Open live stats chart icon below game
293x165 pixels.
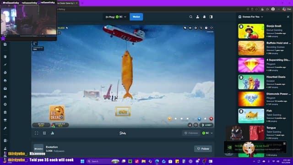point(52,133)
